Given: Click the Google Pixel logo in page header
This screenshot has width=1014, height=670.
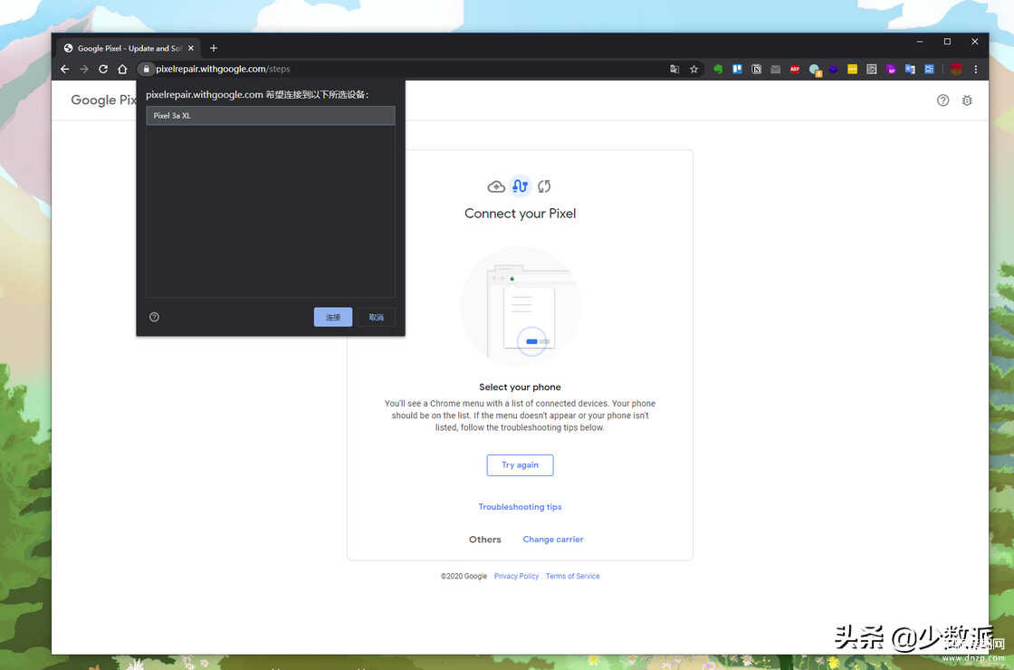Looking at the screenshot, I should click(x=103, y=100).
